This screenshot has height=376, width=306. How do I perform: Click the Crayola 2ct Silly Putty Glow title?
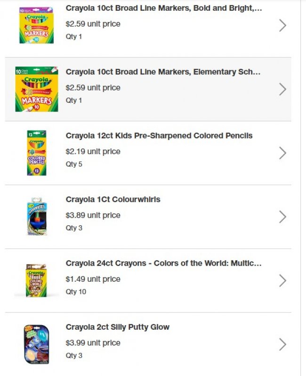tap(118, 327)
